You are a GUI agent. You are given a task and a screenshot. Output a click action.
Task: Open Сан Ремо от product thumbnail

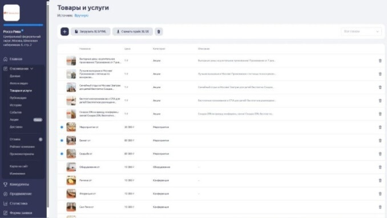(71, 207)
